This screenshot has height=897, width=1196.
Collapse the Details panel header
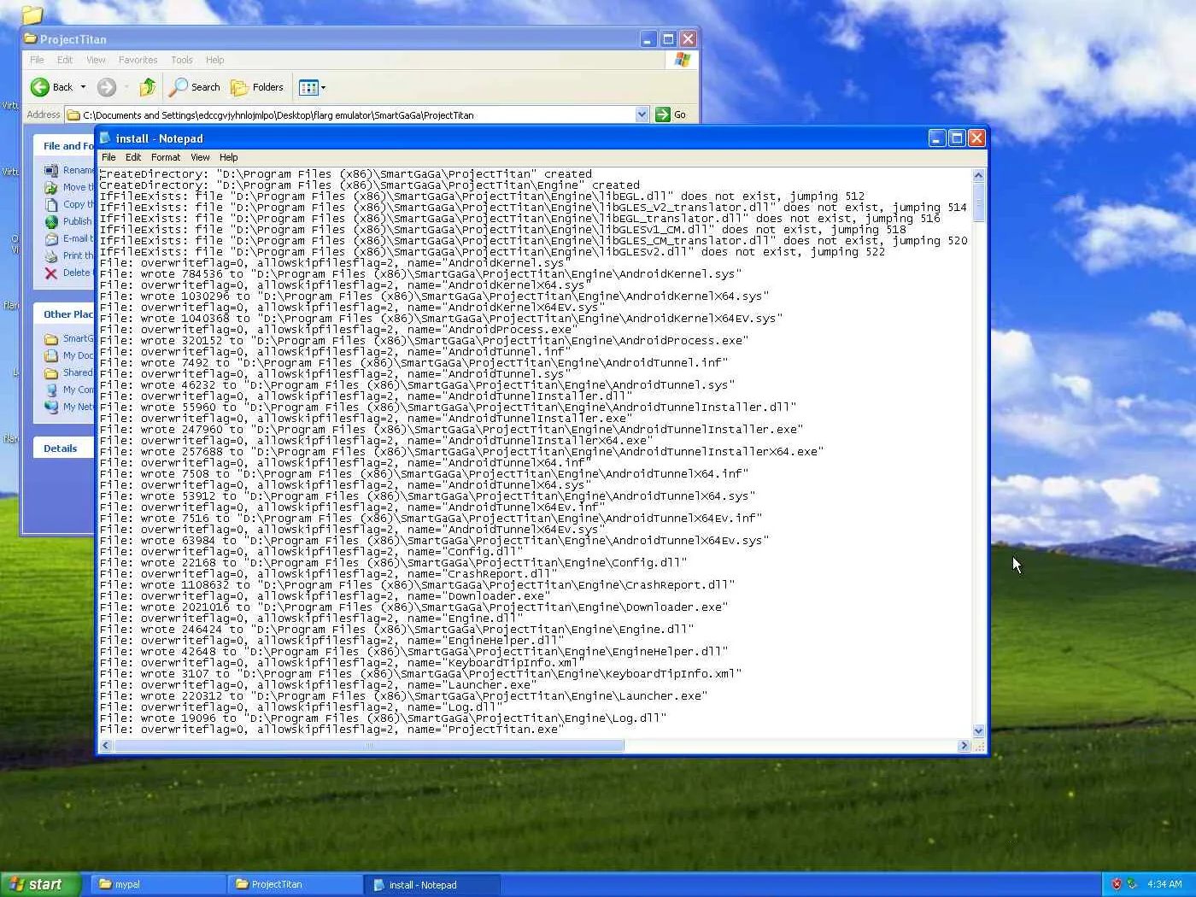(64, 448)
